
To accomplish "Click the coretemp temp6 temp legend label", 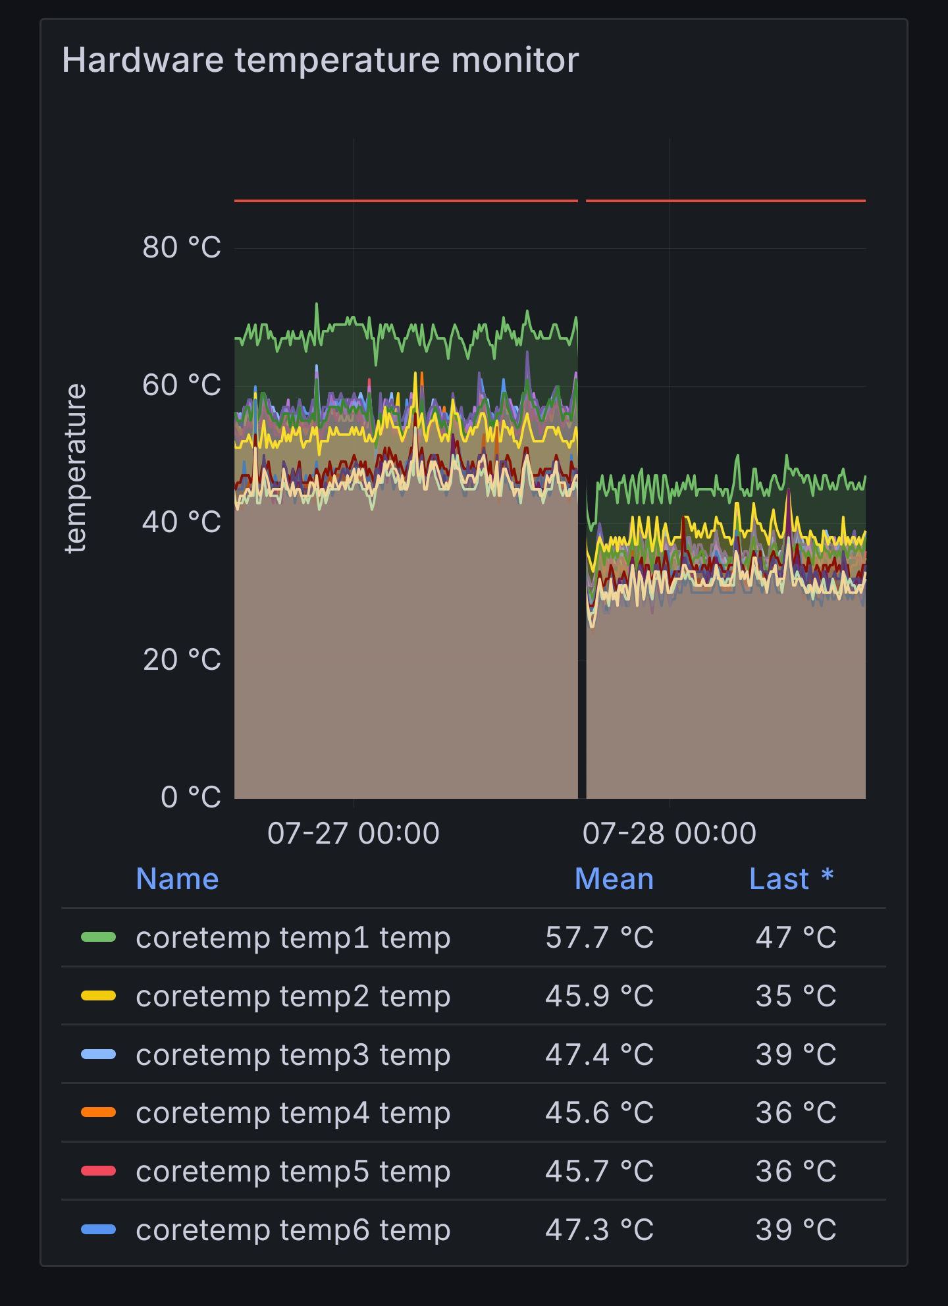I will [x=293, y=1230].
